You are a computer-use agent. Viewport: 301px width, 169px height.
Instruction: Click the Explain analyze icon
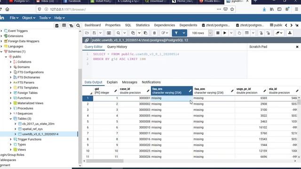247,33
